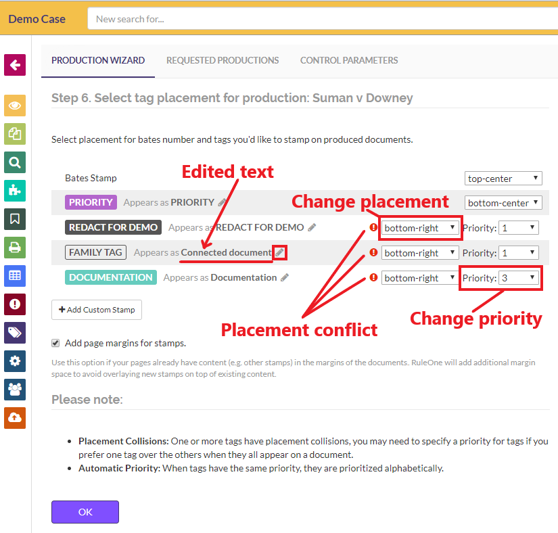This screenshot has width=558, height=533.
Task: Select the duplicate documents sidebar icon
Action: point(15,134)
